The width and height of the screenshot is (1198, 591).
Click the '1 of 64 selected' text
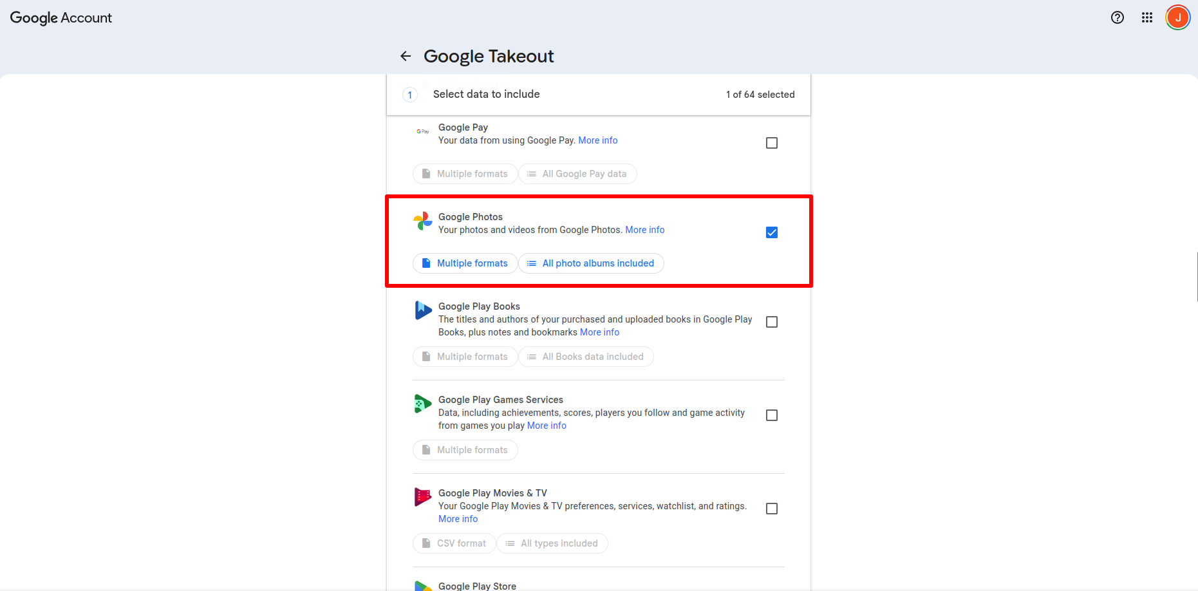coord(760,95)
